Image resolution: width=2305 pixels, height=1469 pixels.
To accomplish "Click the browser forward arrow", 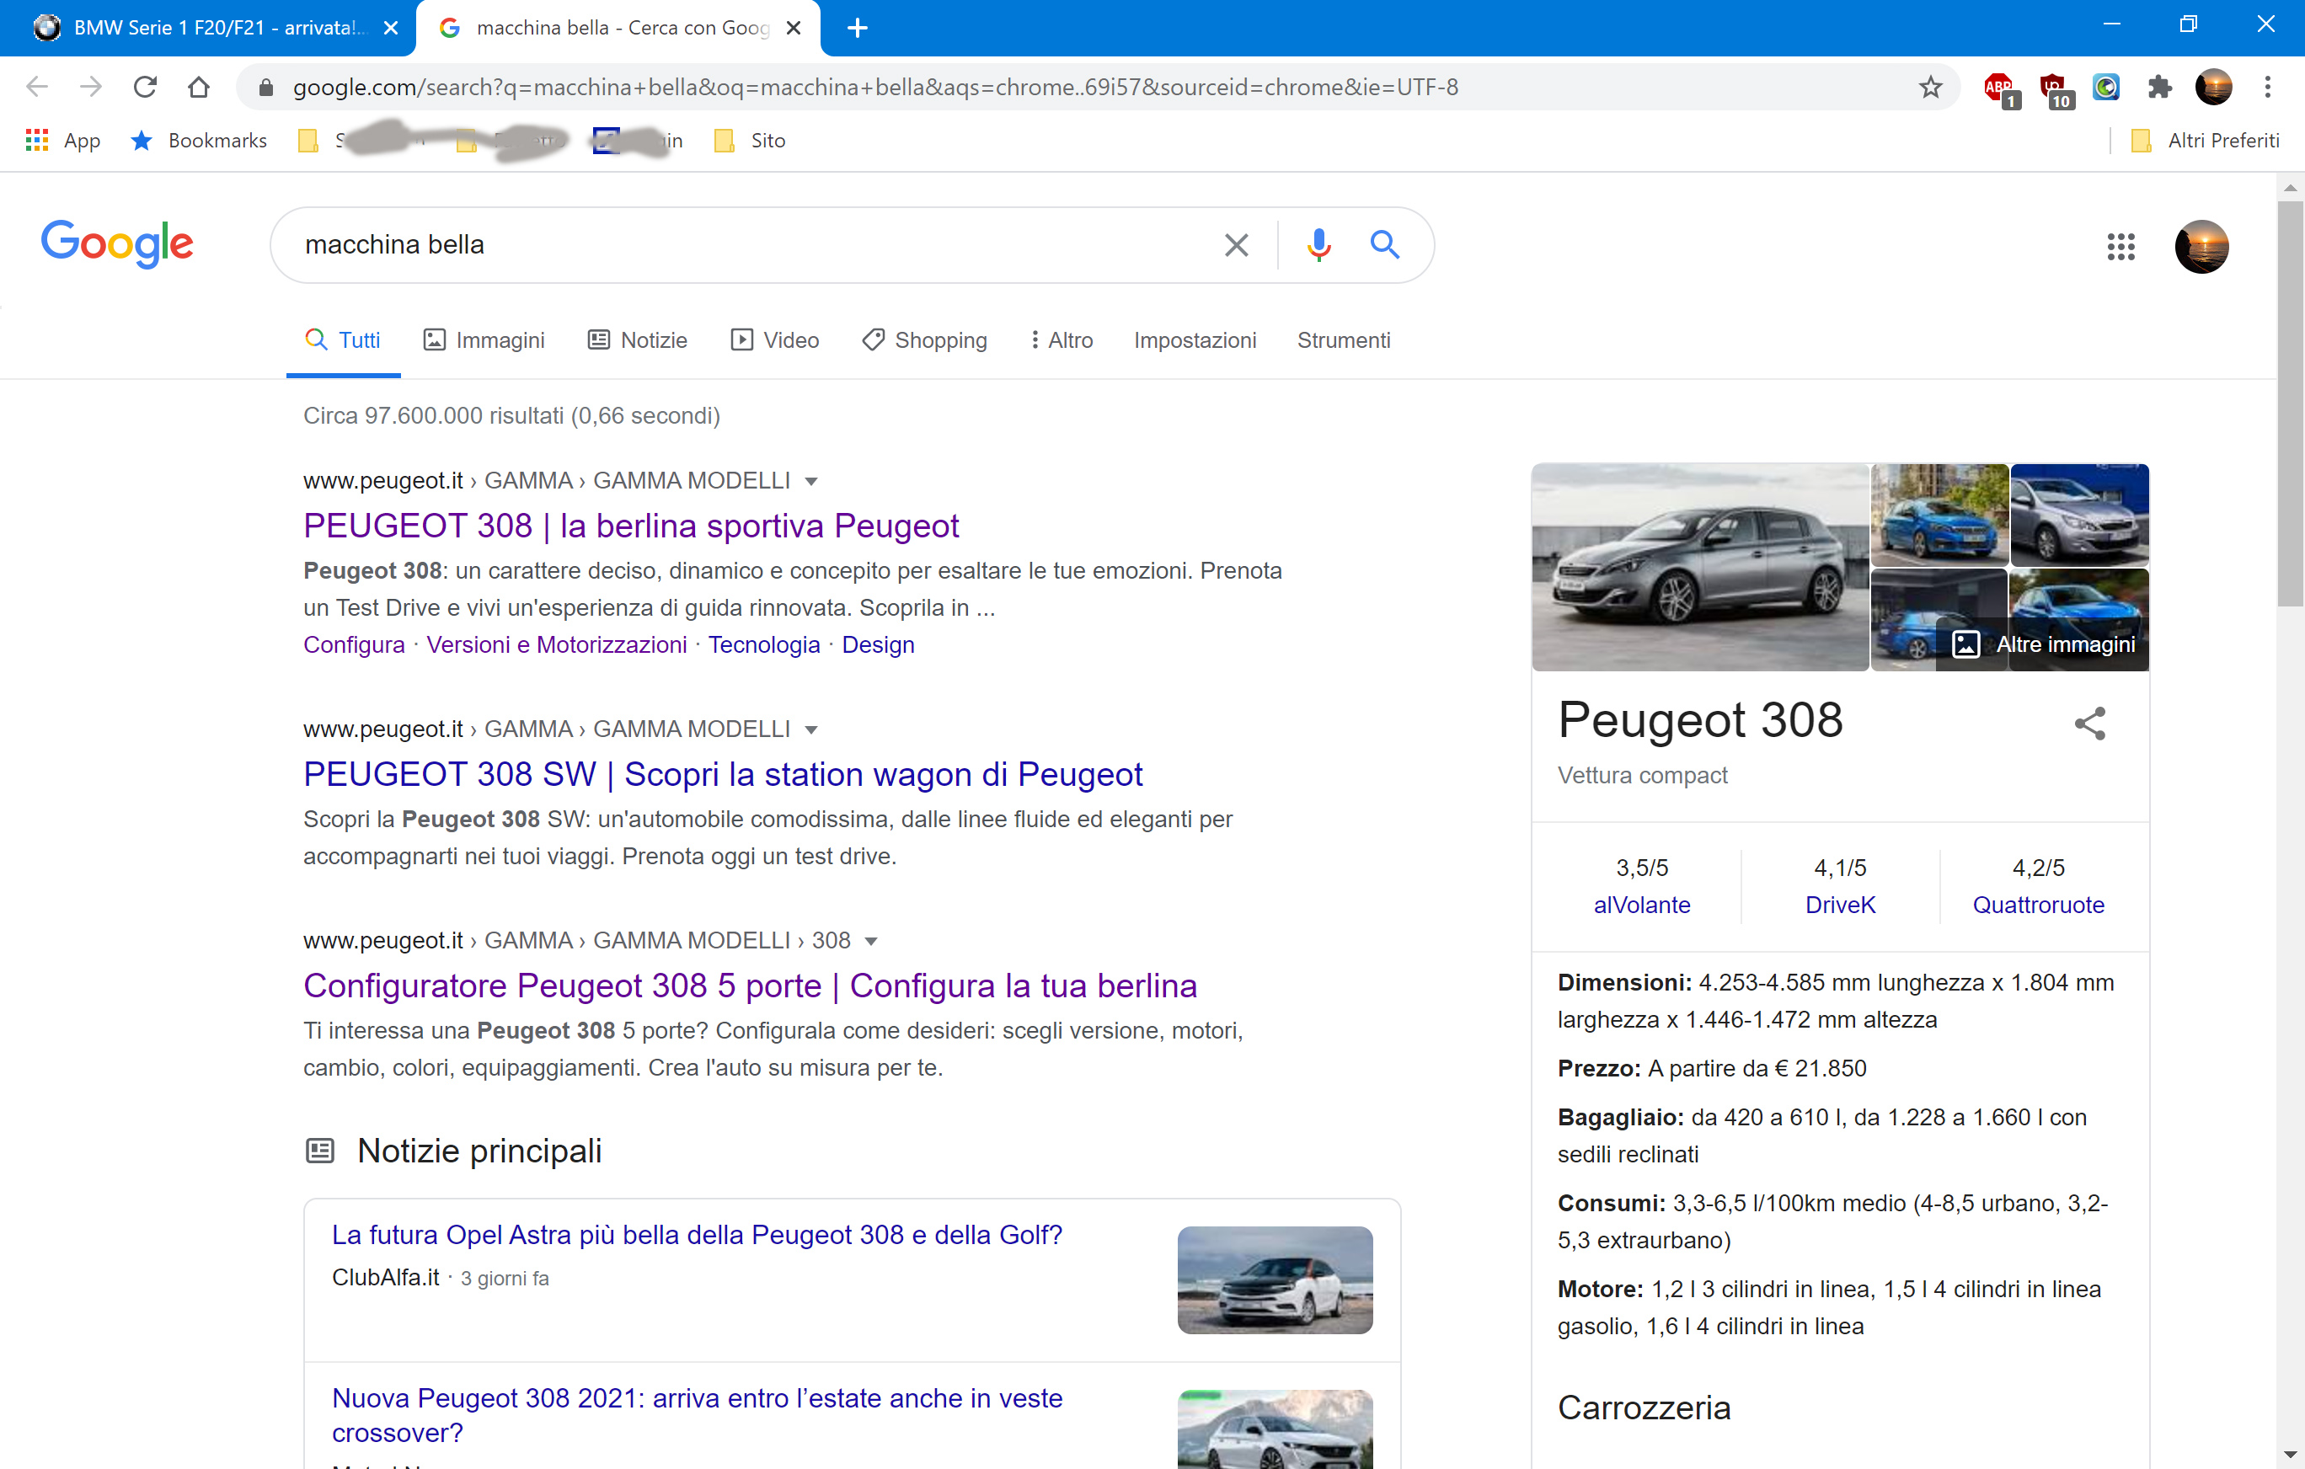I will coord(91,87).
